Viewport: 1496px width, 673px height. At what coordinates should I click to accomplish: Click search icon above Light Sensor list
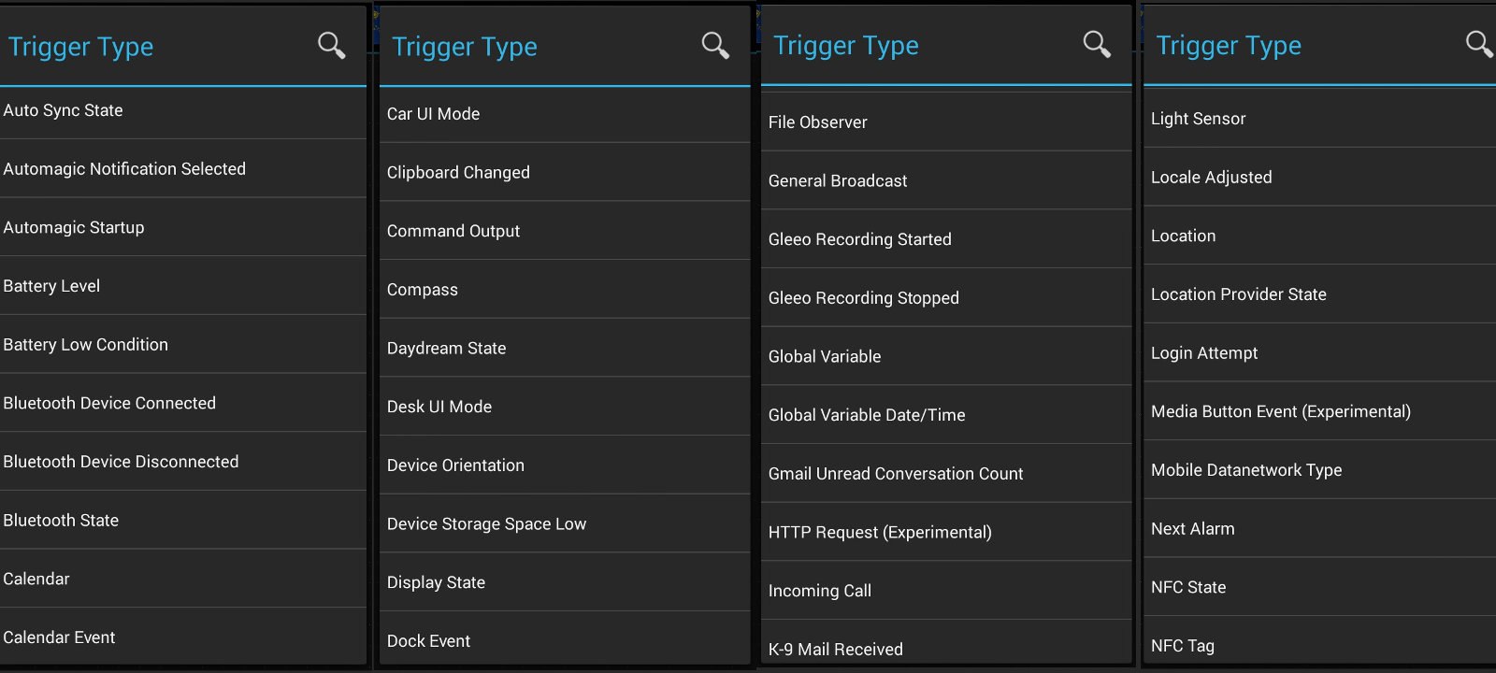[x=1479, y=44]
